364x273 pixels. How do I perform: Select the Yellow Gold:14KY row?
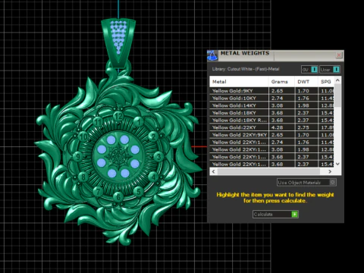(x=271, y=105)
